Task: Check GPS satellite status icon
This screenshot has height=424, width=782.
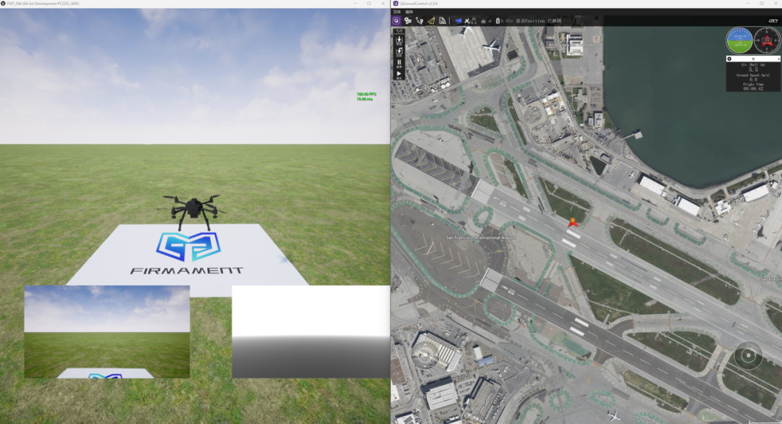Action: (470, 21)
